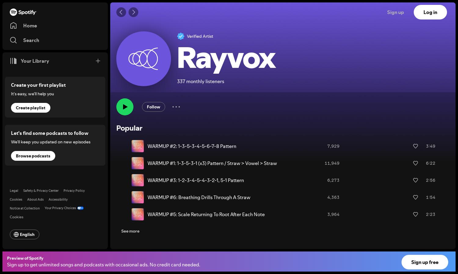The image size is (458, 274).
Task: Like WARMUP #5 with the heart icon
Action: click(416, 214)
